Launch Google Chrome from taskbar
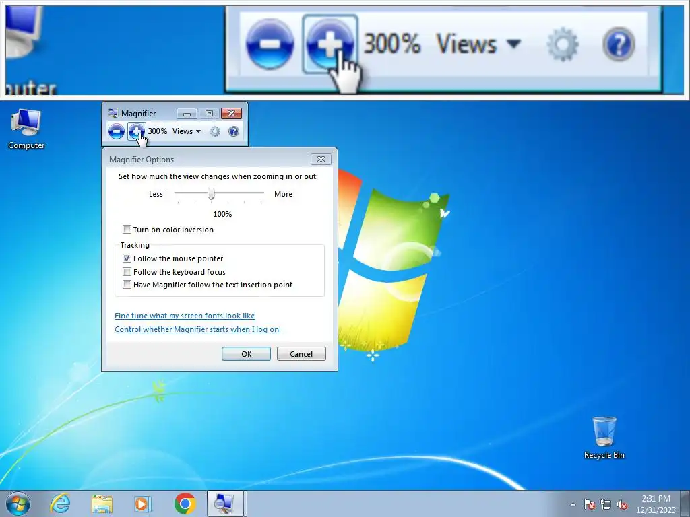The image size is (690, 517). [185, 504]
